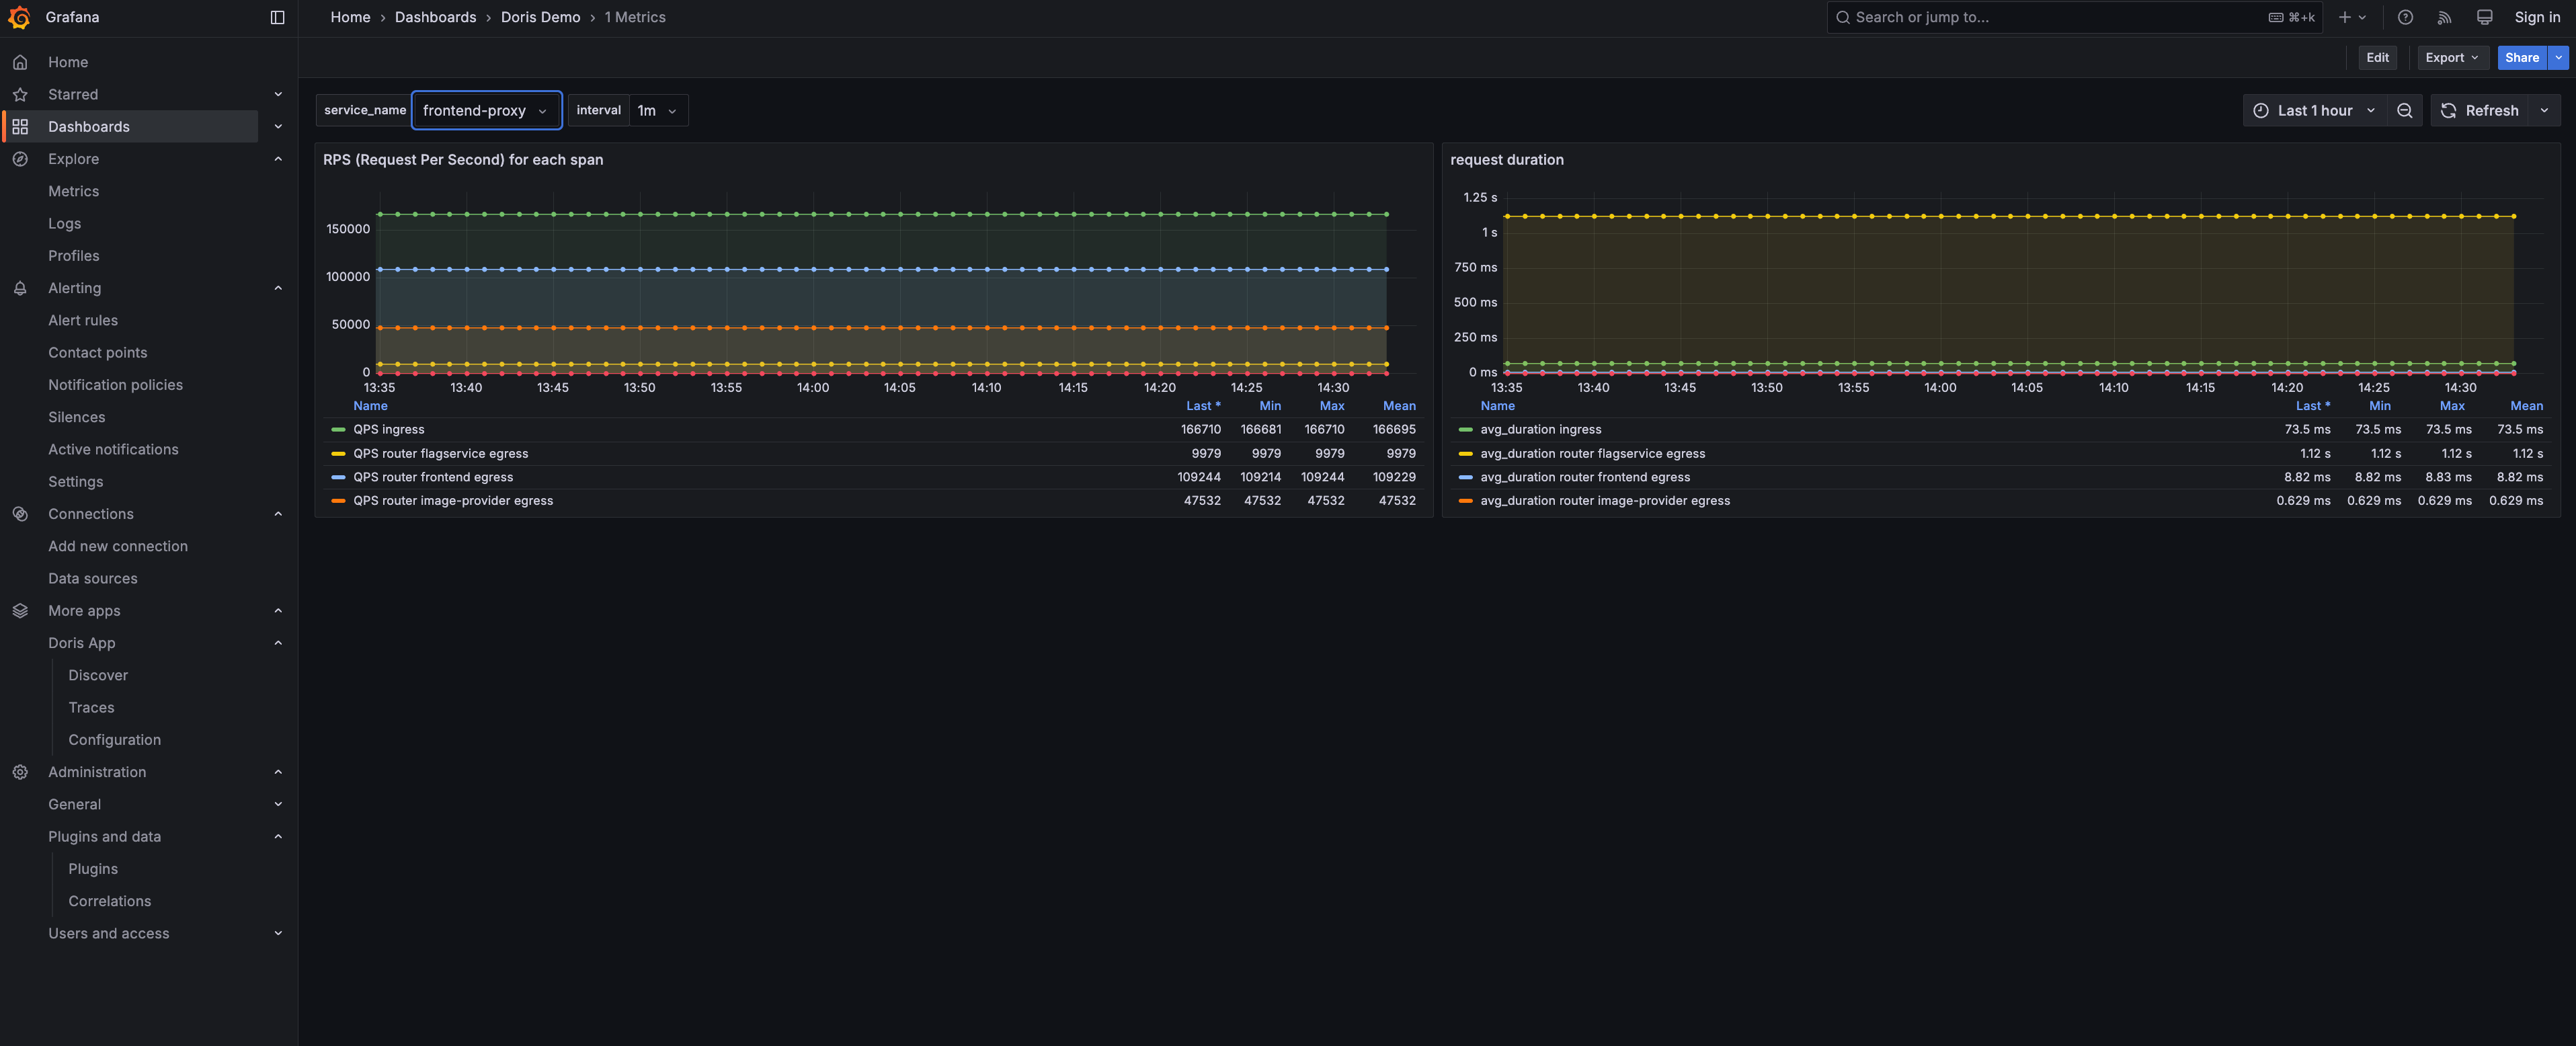
Task: Toggle visibility of QPS ingress series
Action: click(389, 429)
